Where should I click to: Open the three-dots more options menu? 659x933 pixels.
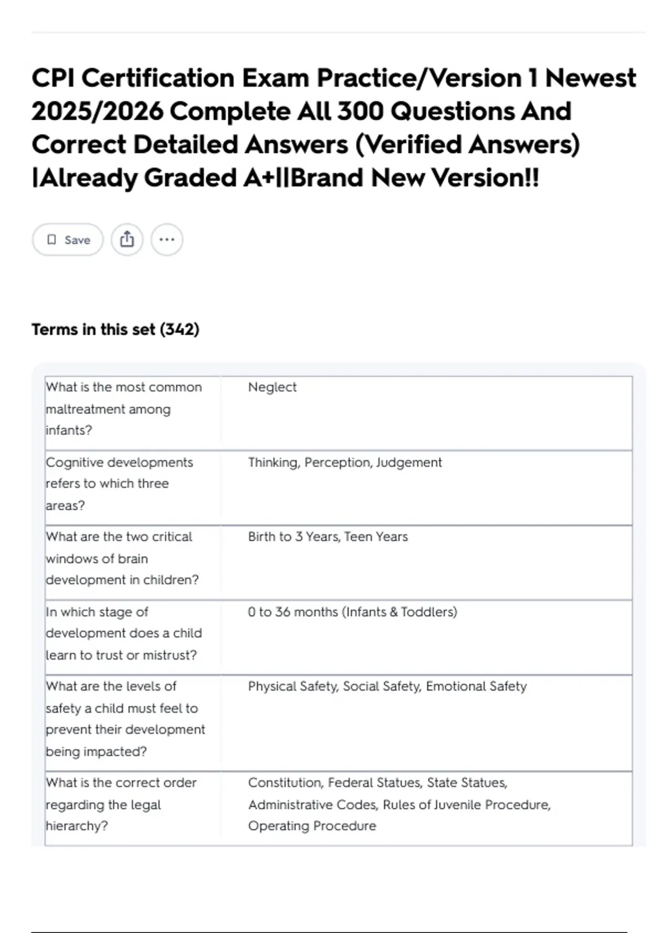167,240
